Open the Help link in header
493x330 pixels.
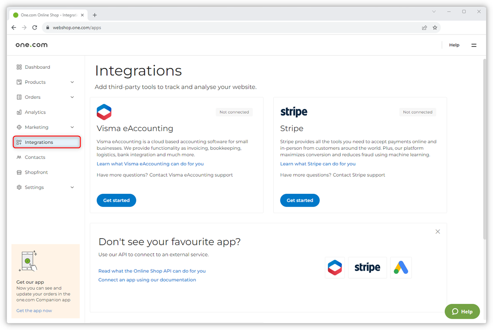coord(454,45)
